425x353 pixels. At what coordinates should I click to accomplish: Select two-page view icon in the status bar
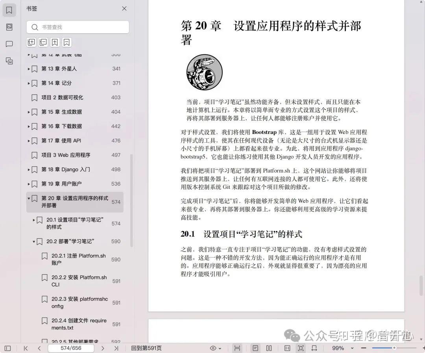coord(269,348)
